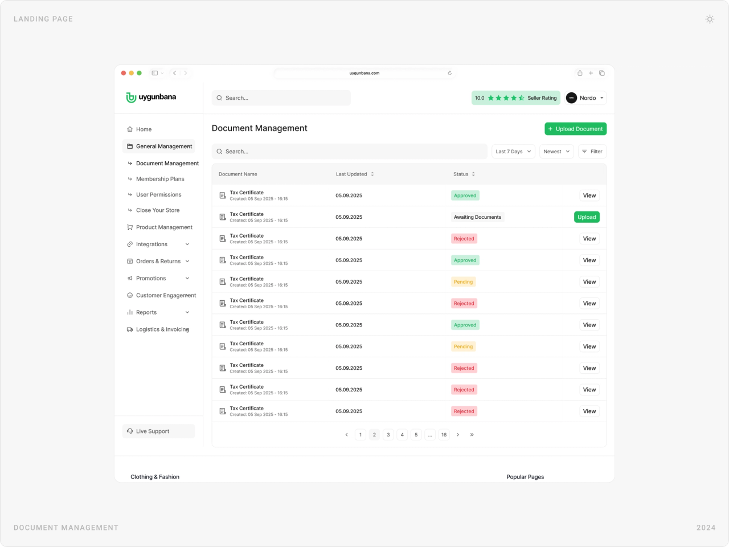Click the Nordo avatar icon
The width and height of the screenshot is (729, 547).
tap(571, 98)
